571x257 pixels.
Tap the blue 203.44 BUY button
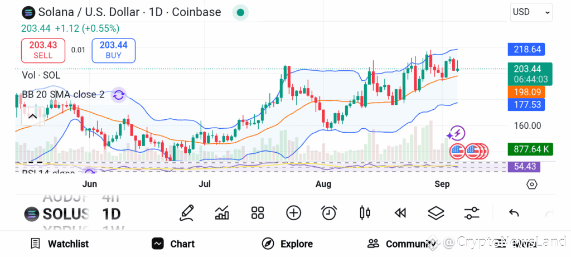click(x=114, y=50)
